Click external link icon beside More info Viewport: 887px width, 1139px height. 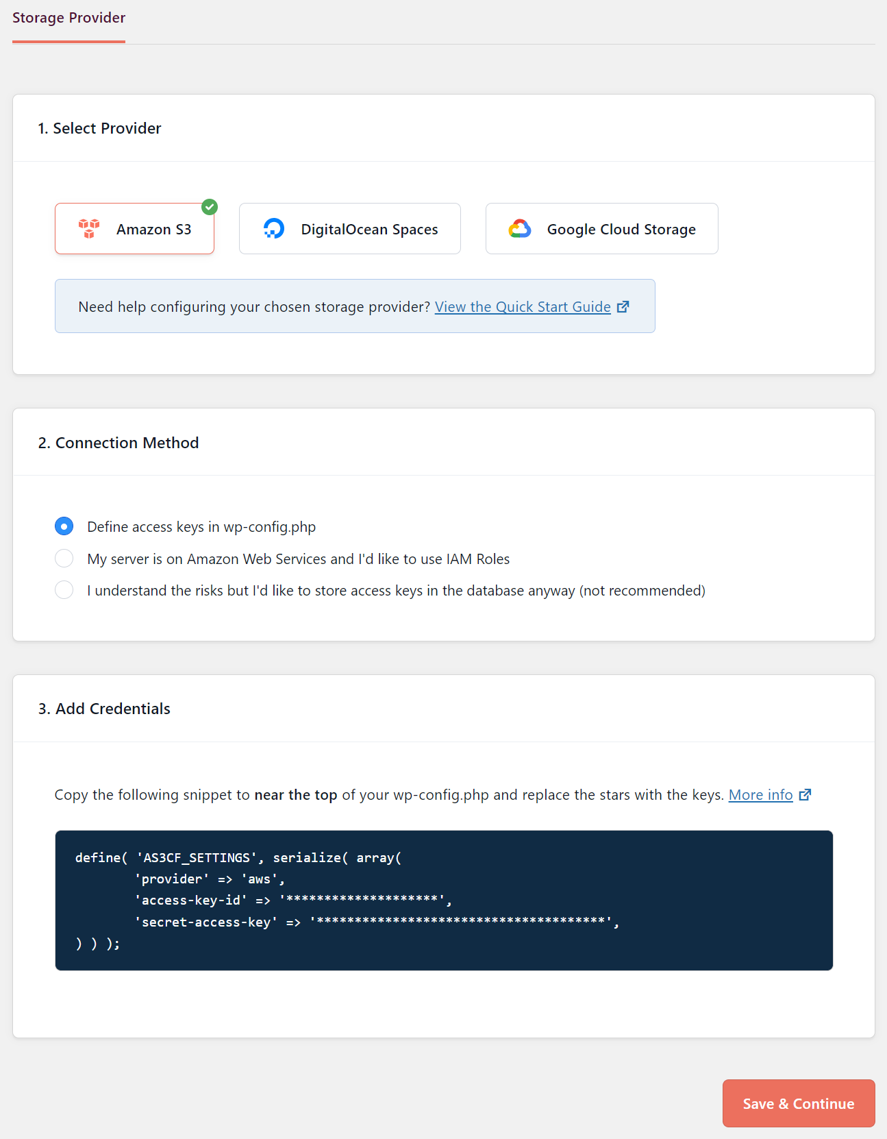[805, 795]
